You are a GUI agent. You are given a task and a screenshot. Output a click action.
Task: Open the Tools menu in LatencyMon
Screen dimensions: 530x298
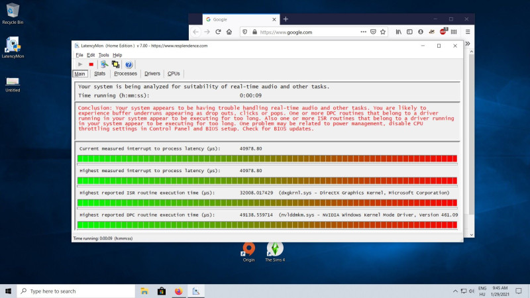(x=104, y=55)
